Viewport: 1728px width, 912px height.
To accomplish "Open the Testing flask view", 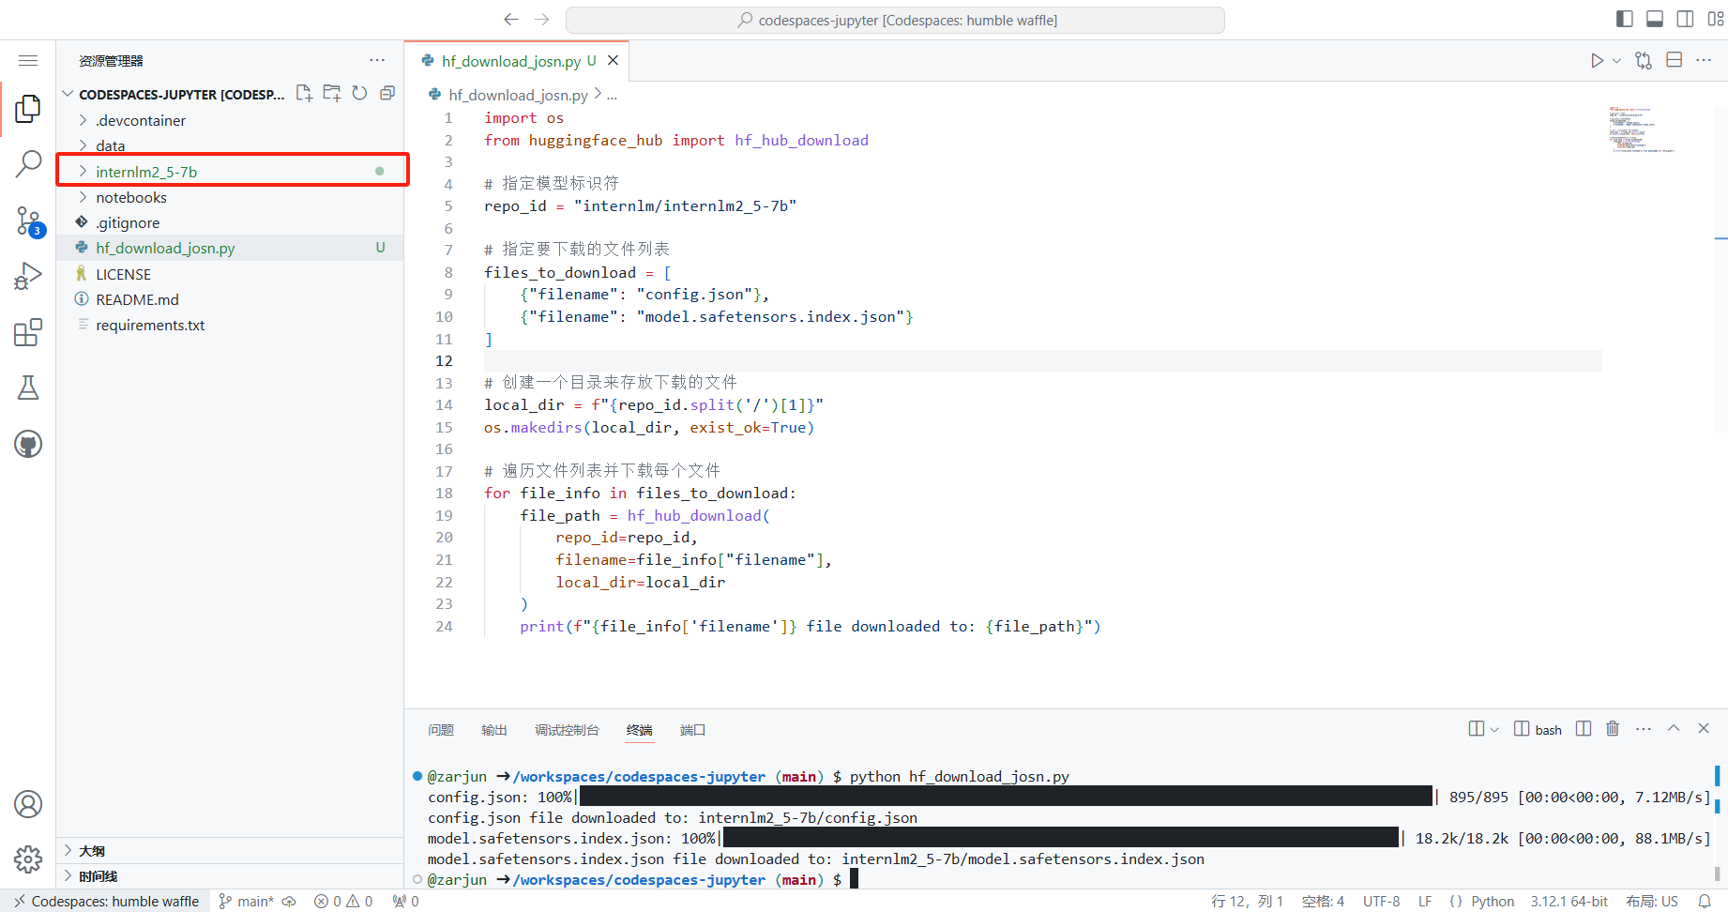I will 28,388.
